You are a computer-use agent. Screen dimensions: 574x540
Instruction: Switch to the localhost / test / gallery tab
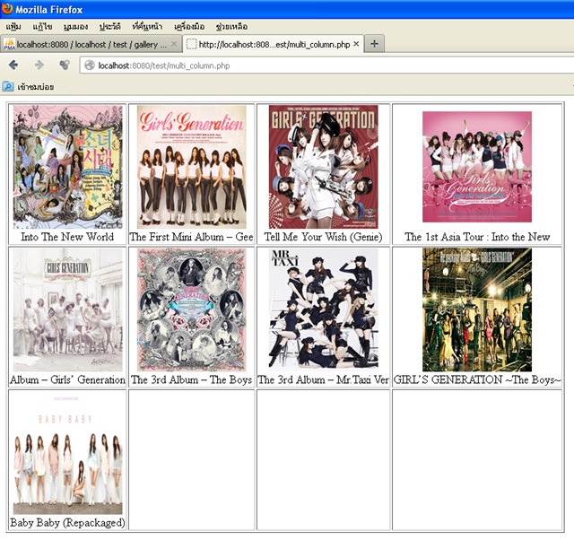[x=91, y=44]
